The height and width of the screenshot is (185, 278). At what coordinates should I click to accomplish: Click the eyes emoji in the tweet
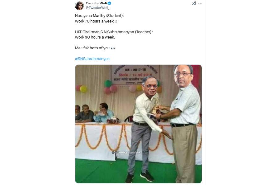click(x=113, y=48)
